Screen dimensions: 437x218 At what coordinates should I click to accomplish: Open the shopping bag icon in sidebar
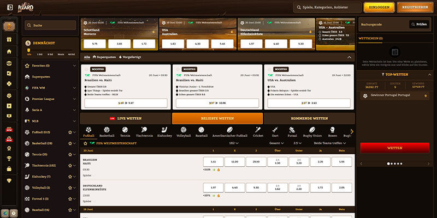9,169
